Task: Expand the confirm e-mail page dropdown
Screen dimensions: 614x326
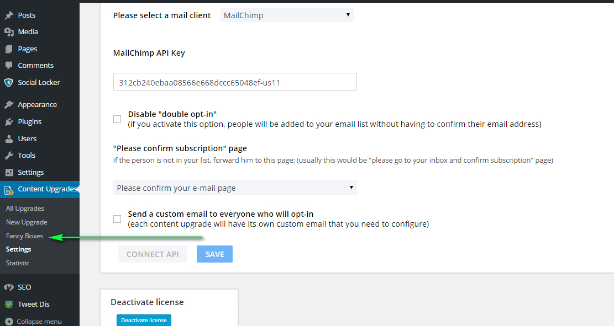Action: tap(235, 188)
